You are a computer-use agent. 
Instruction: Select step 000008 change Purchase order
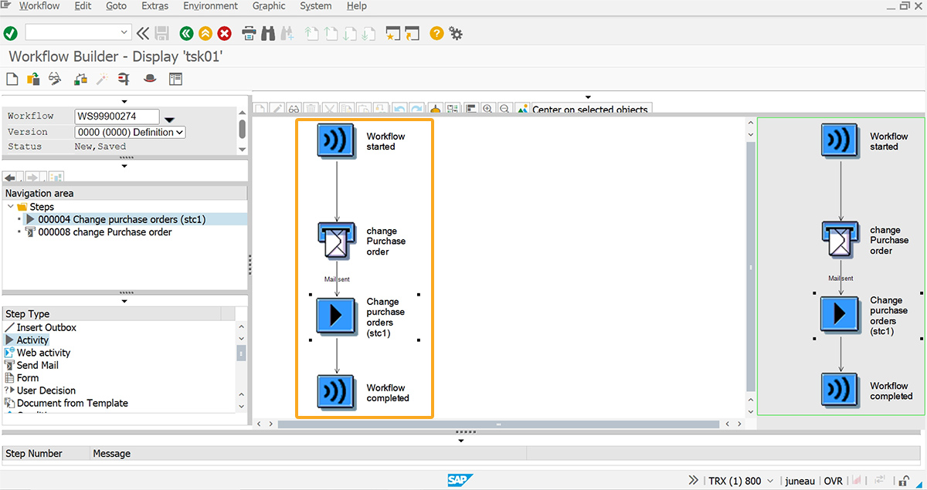point(104,232)
